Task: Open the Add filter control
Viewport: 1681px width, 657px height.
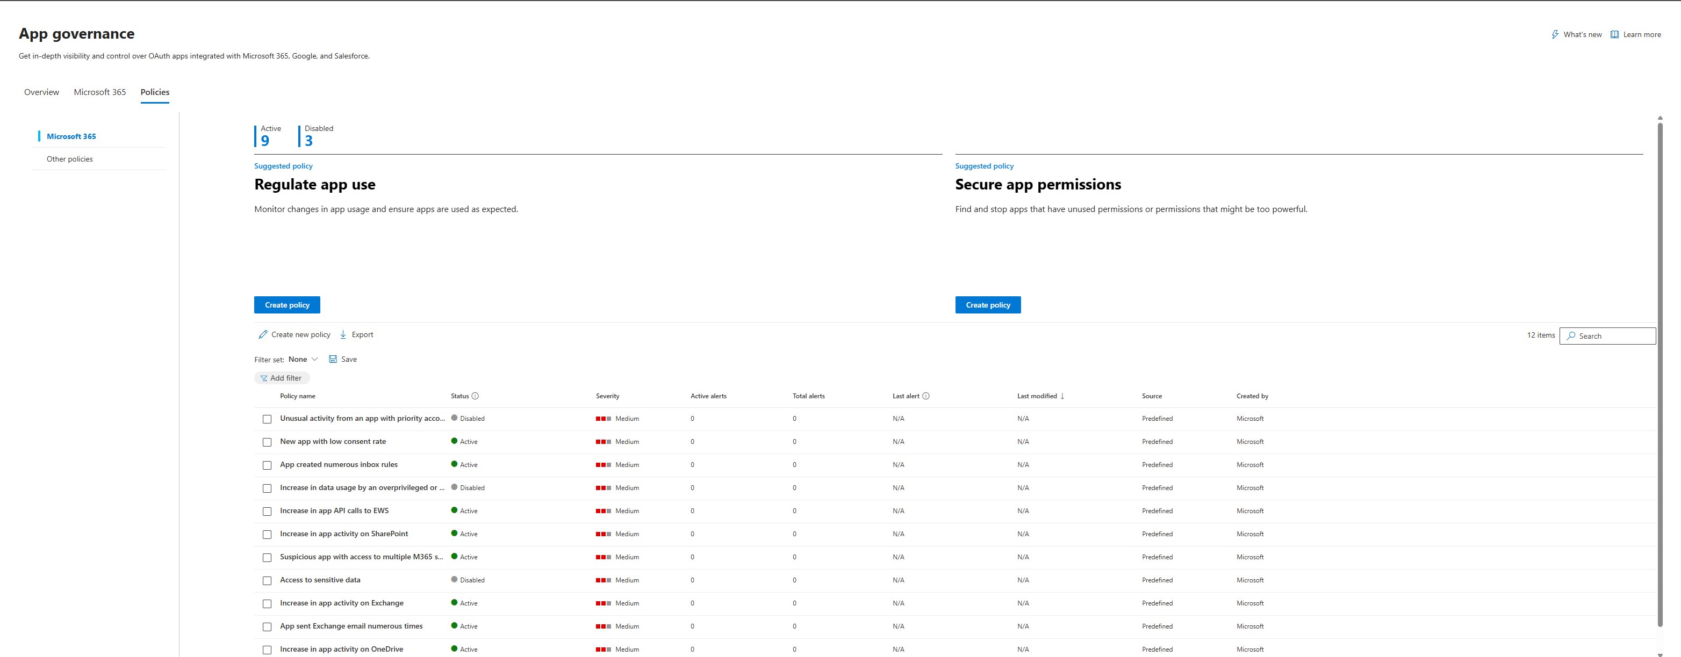Action: click(x=282, y=378)
